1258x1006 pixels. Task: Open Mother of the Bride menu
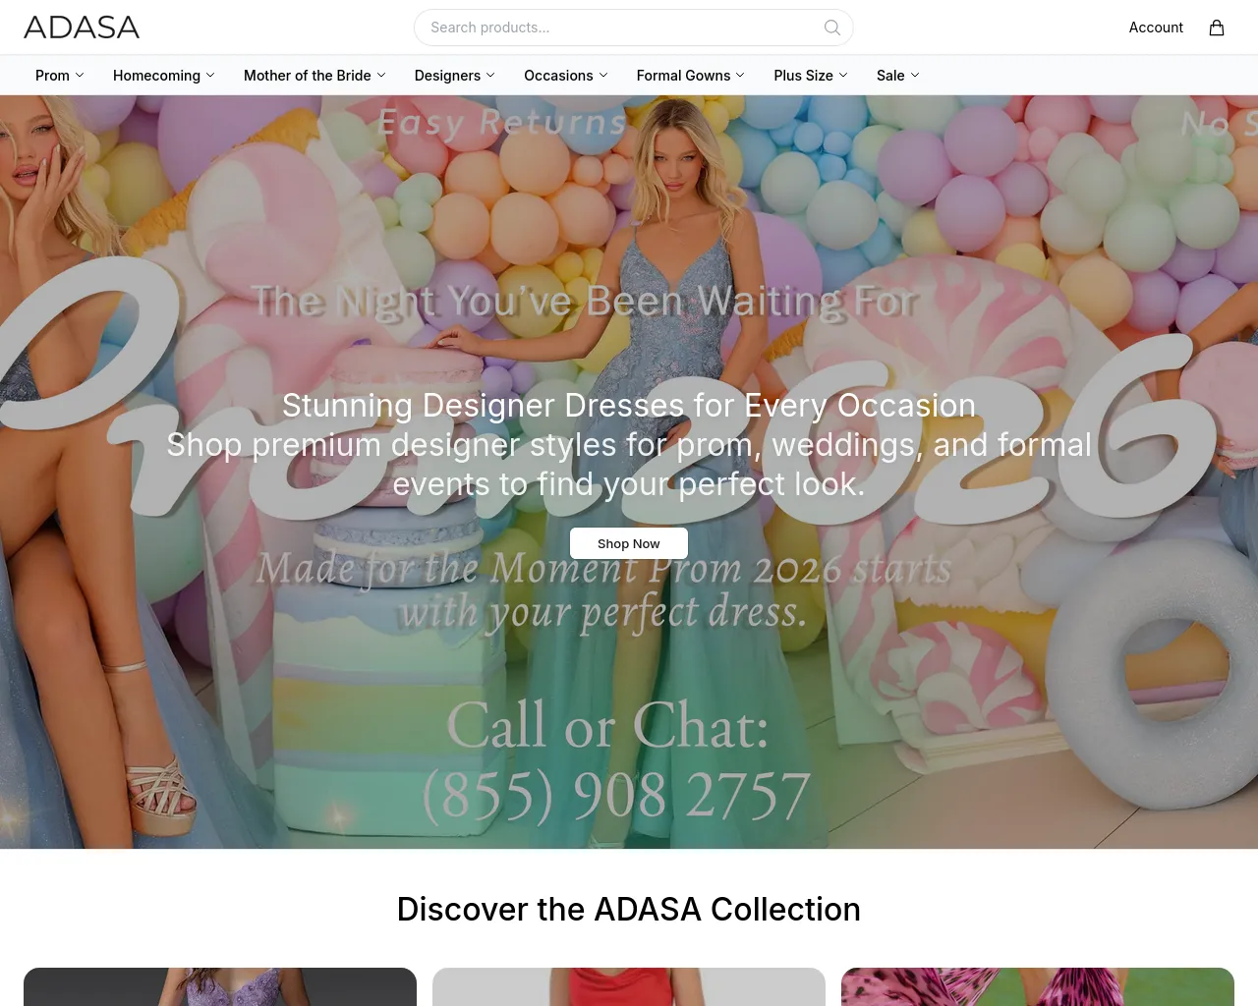pyautogui.click(x=314, y=76)
